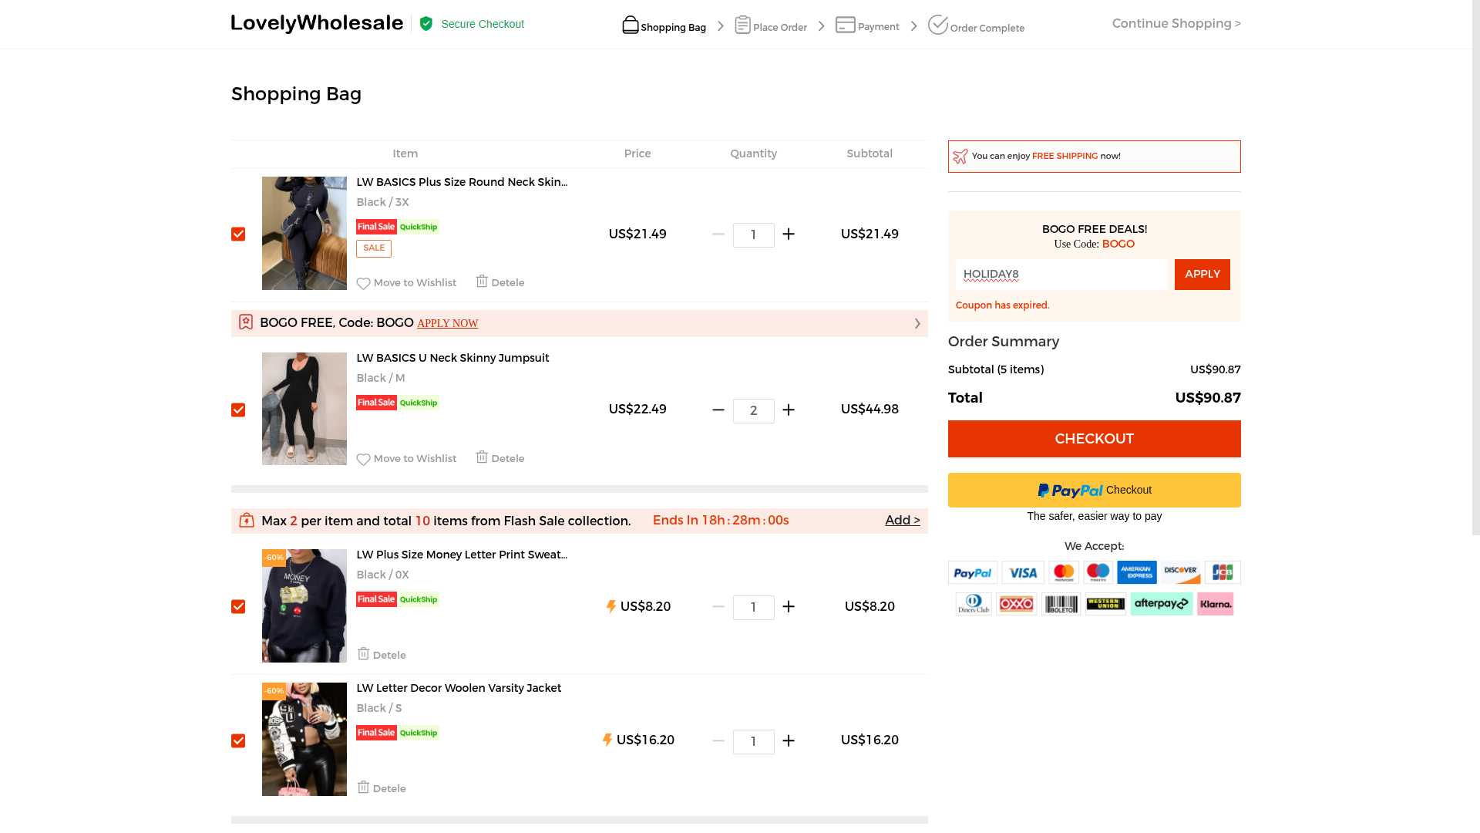
Task: Uncheck the Woolen Varsity Jacket checkbox
Action: click(238, 741)
